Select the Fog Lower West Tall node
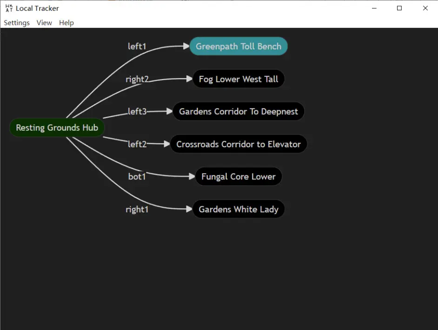 pyautogui.click(x=239, y=79)
